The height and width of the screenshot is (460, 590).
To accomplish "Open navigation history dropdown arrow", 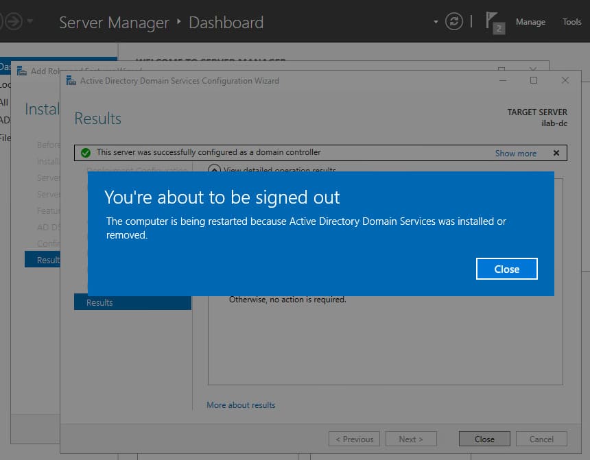I will tap(31, 22).
